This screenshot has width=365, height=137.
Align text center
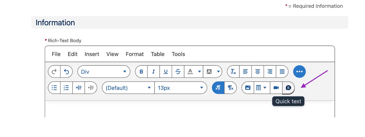point(257,72)
